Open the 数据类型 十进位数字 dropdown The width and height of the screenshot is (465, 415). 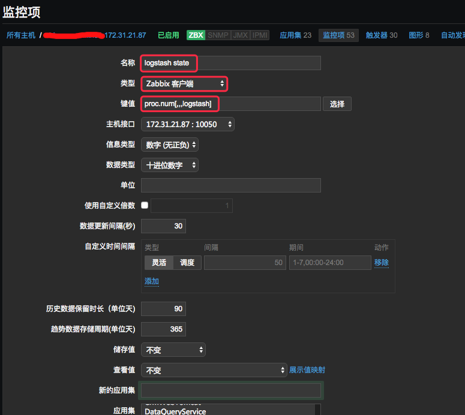pos(170,165)
